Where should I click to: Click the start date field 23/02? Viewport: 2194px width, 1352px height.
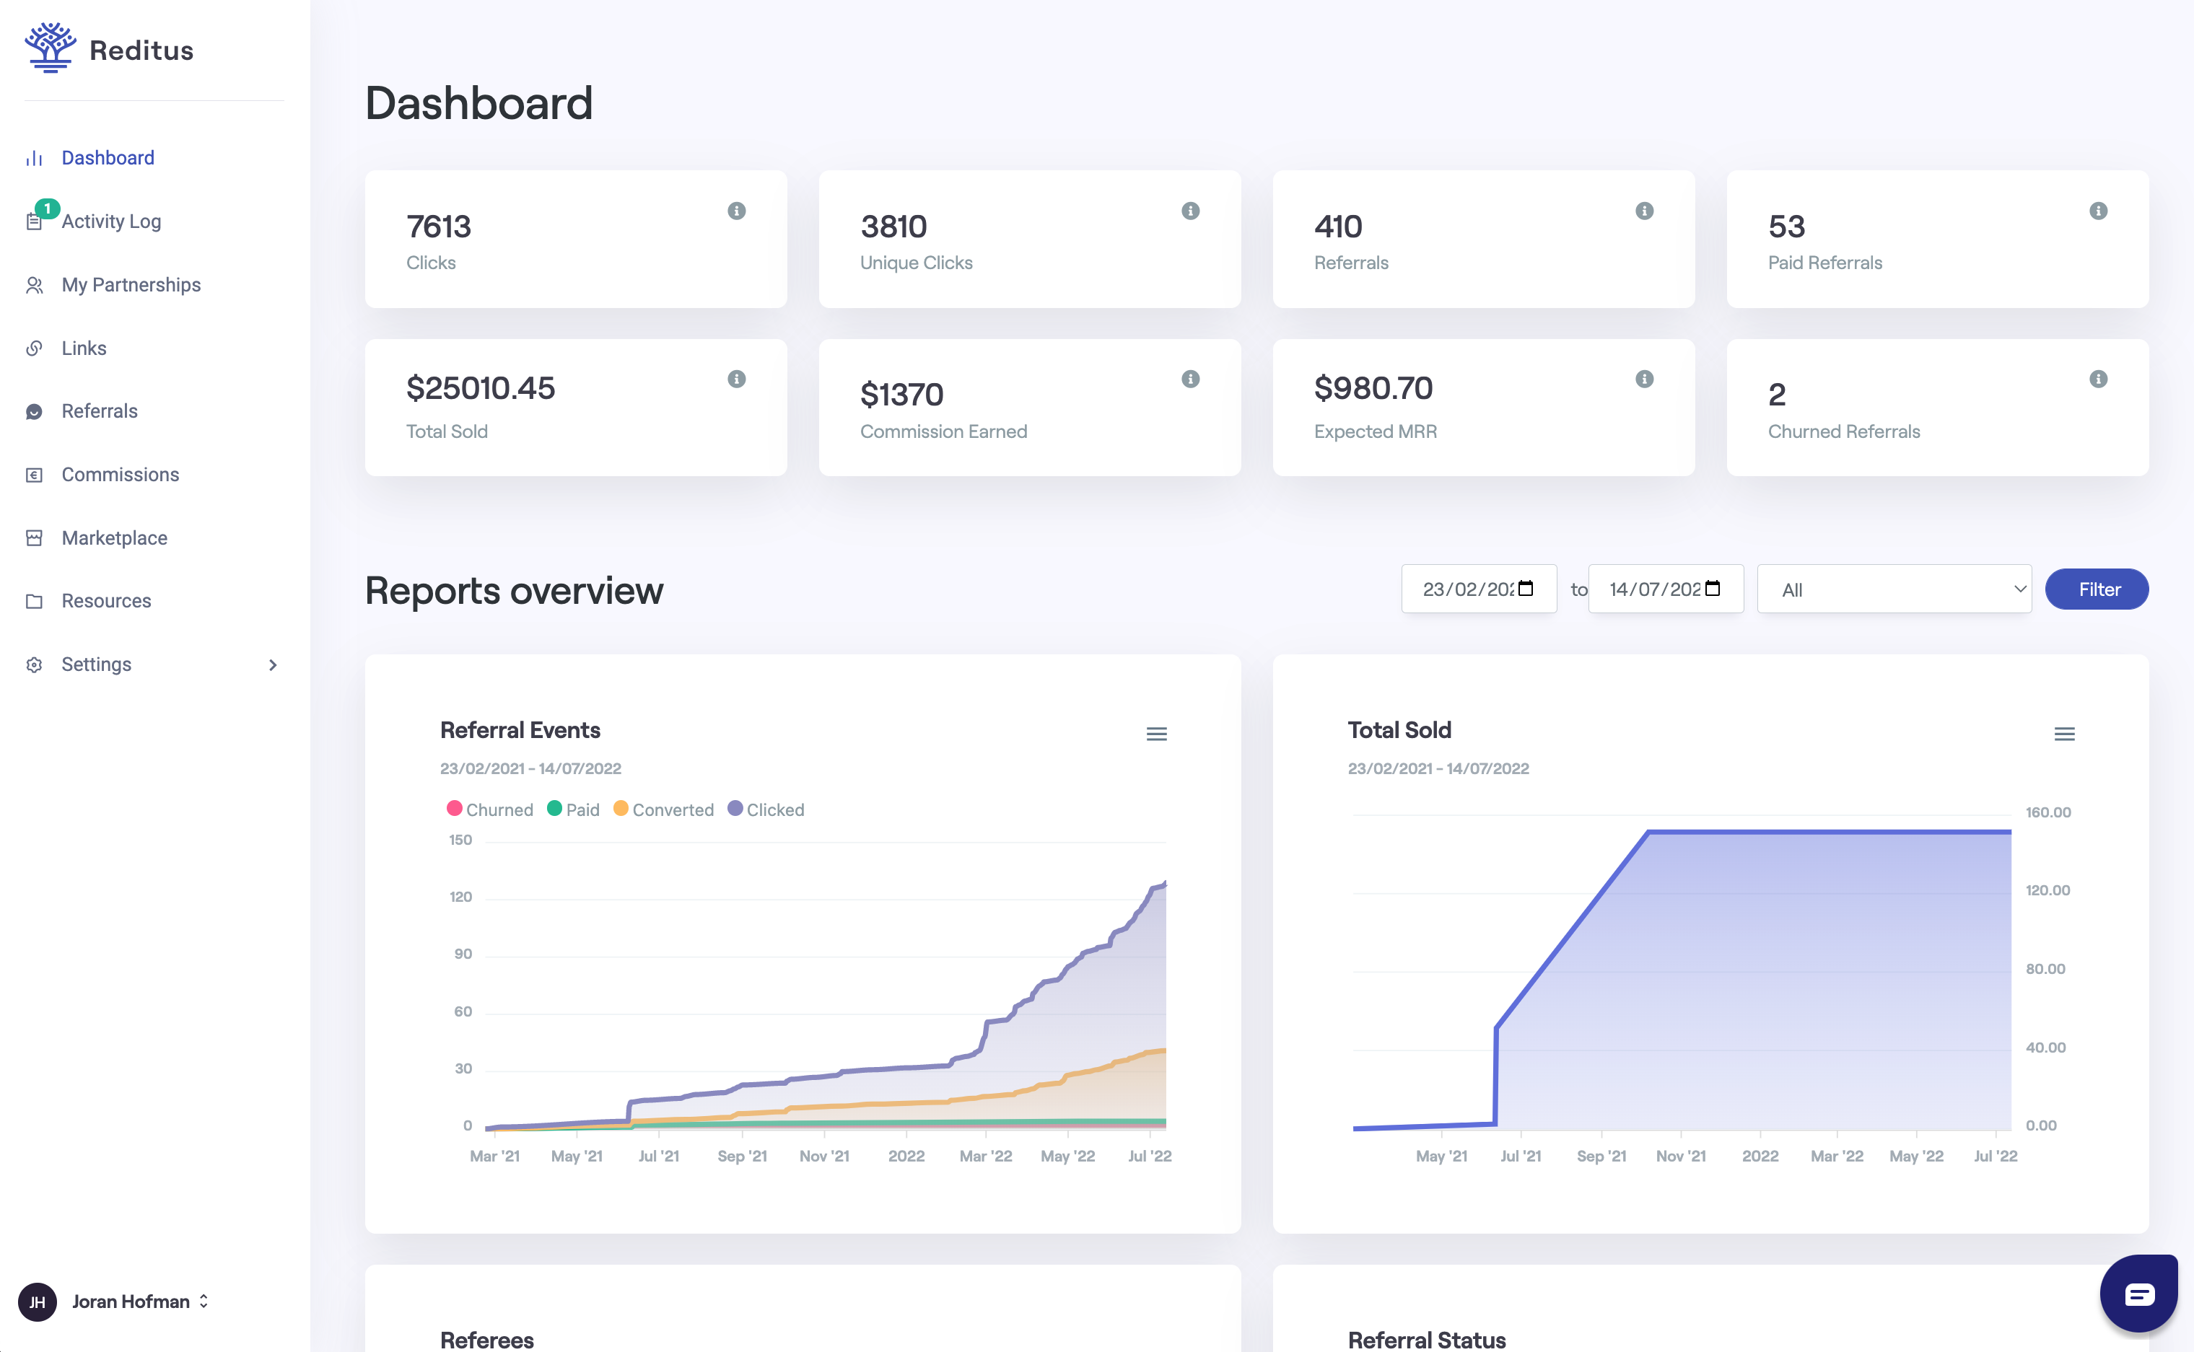click(1467, 589)
